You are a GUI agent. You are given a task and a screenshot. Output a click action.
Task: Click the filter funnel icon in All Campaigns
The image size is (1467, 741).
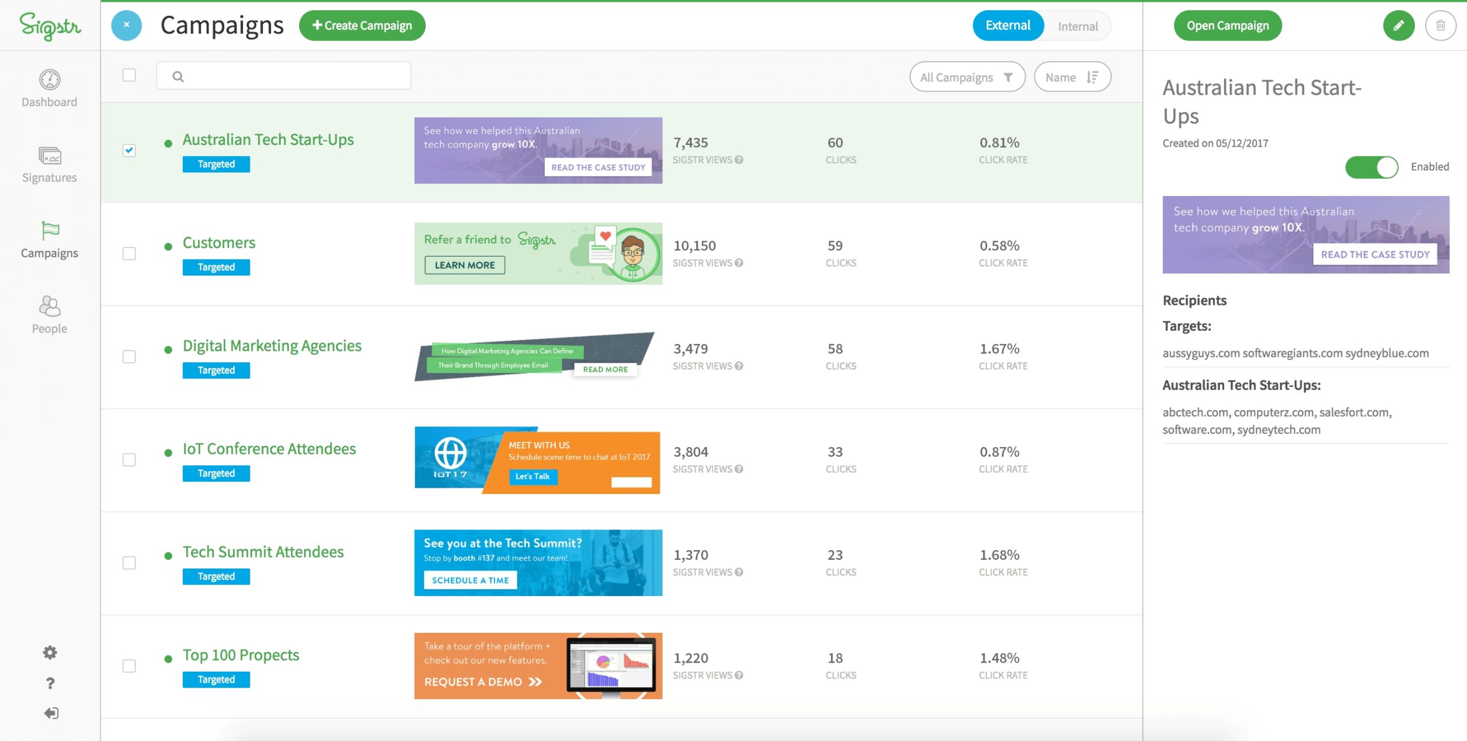pyautogui.click(x=1008, y=77)
